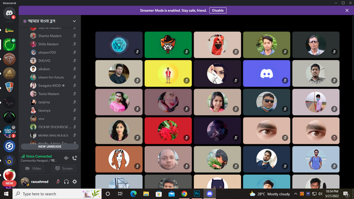Click the taskbar search box

57,194
